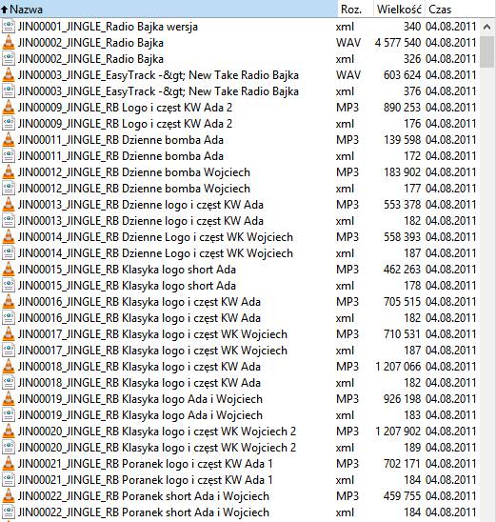
Task: Sort list by Czas date column
Action: [460, 9]
